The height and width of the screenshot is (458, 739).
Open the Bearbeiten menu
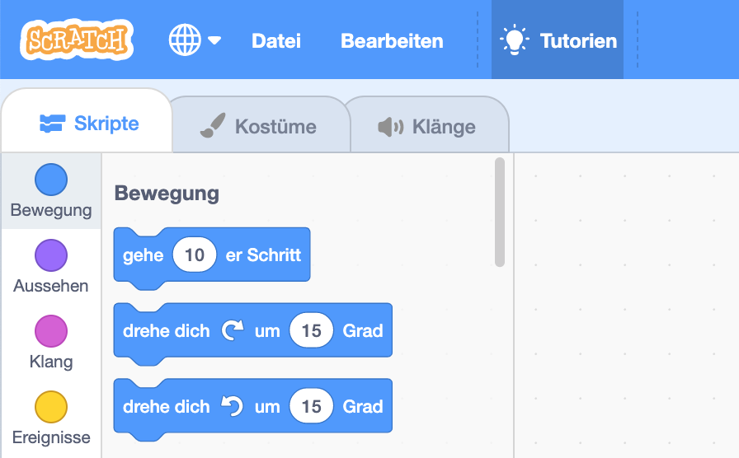coord(392,40)
